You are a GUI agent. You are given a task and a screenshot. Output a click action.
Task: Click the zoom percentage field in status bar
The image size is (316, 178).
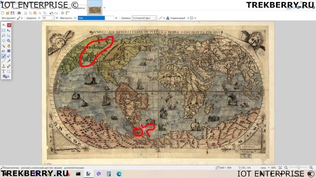point(274,168)
